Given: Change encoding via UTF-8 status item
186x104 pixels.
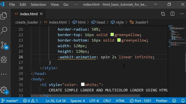Looking at the screenshot, I should (94, 101).
